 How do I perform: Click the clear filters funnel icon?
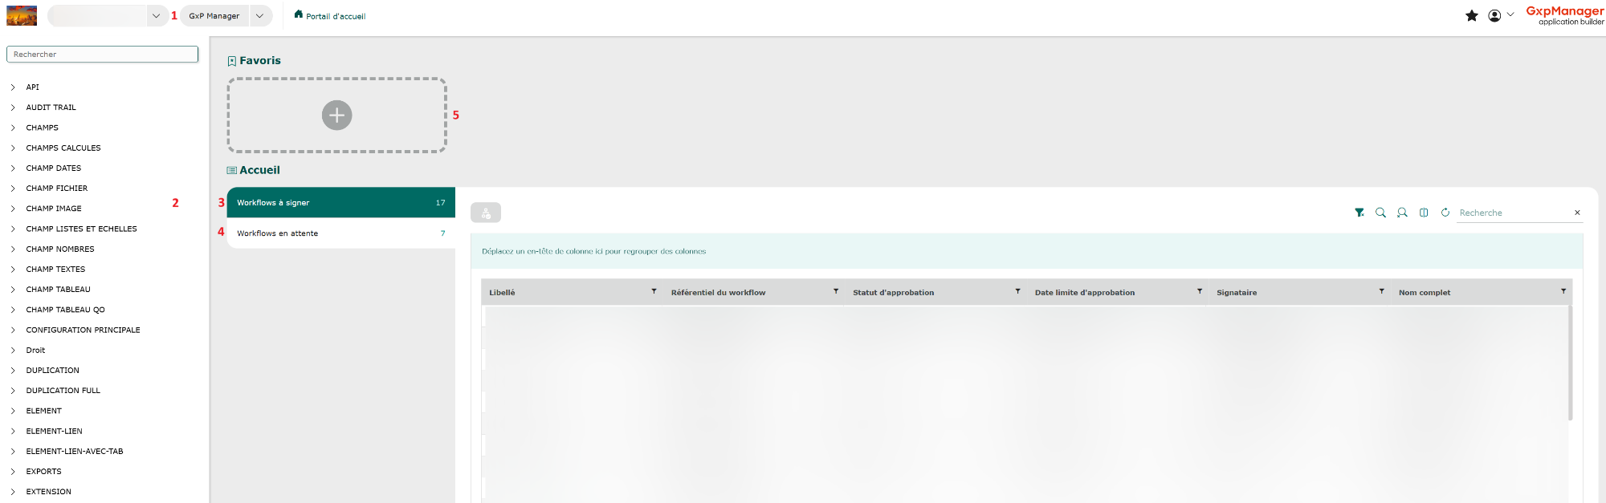[1359, 213]
